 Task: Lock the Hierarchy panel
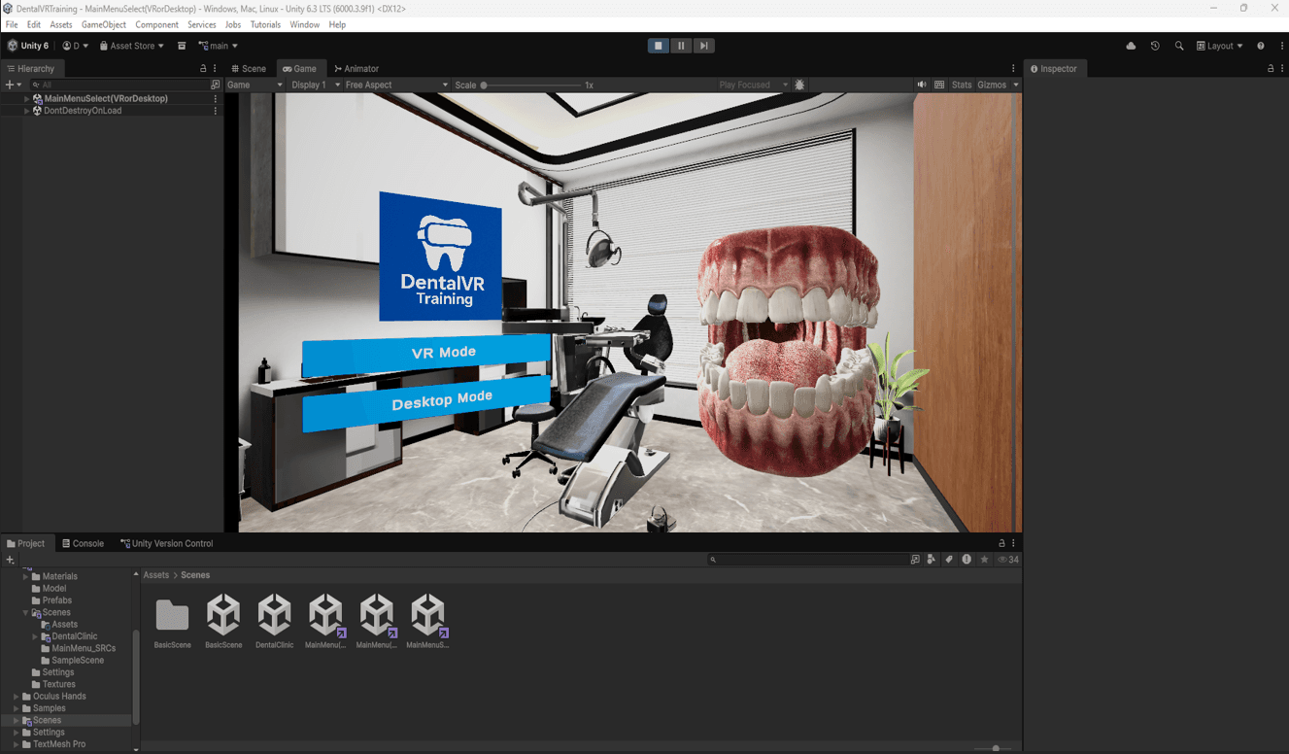tap(203, 69)
